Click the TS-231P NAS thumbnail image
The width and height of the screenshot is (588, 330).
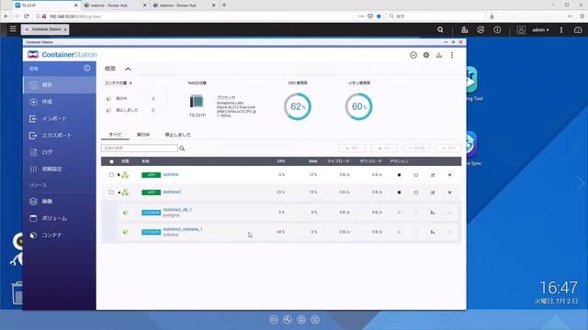click(197, 102)
